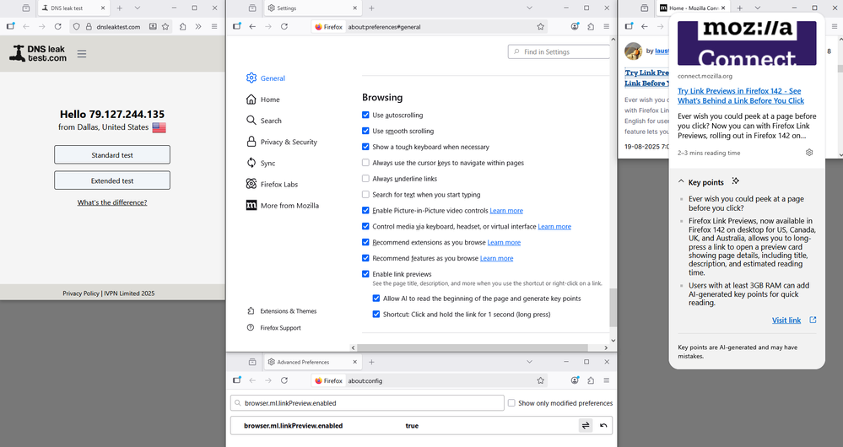Toggle the browser.ml.linkPreview.enabled preference value
This screenshot has width=843, height=447.
click(586, 426)
